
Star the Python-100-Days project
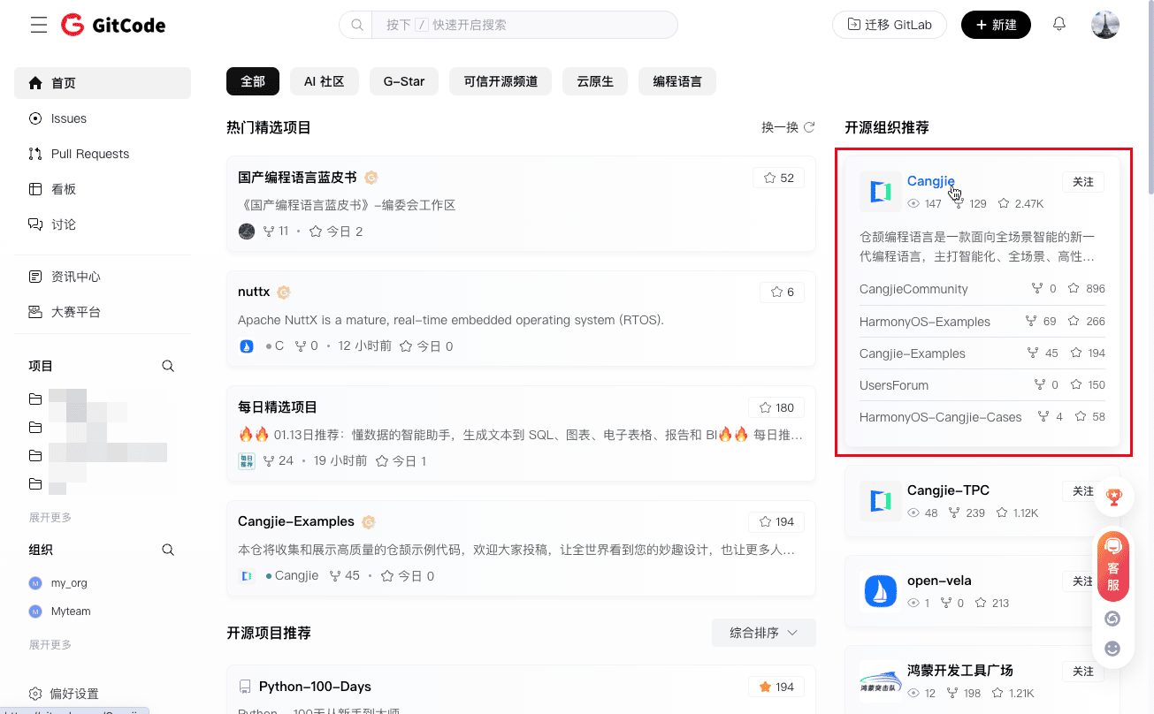point(778,687)
